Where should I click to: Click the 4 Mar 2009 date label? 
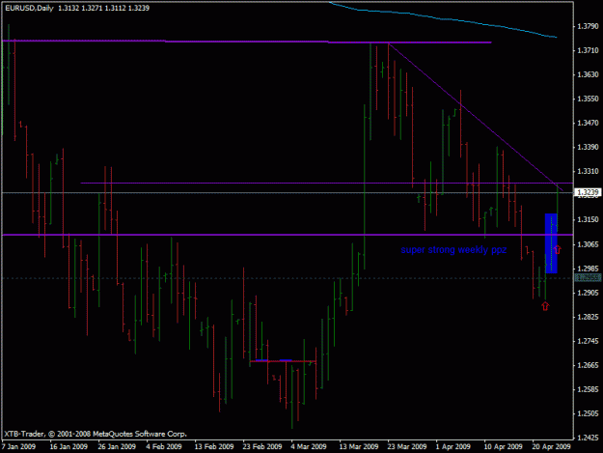(309, 447)
